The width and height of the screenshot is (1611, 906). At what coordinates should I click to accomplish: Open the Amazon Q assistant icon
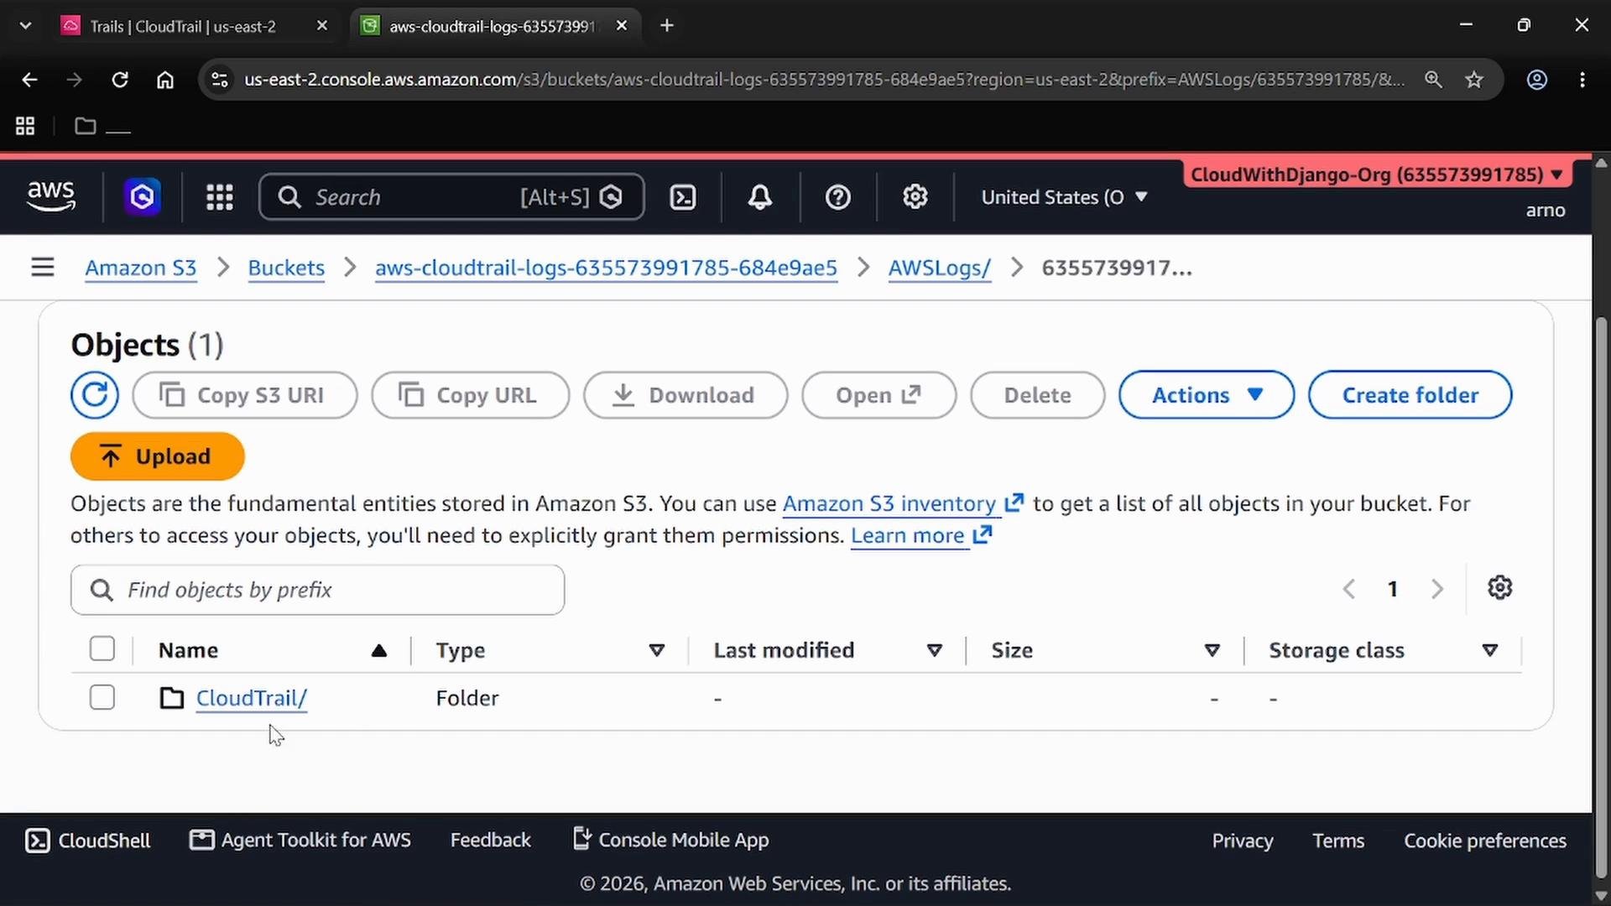[143, 197]
